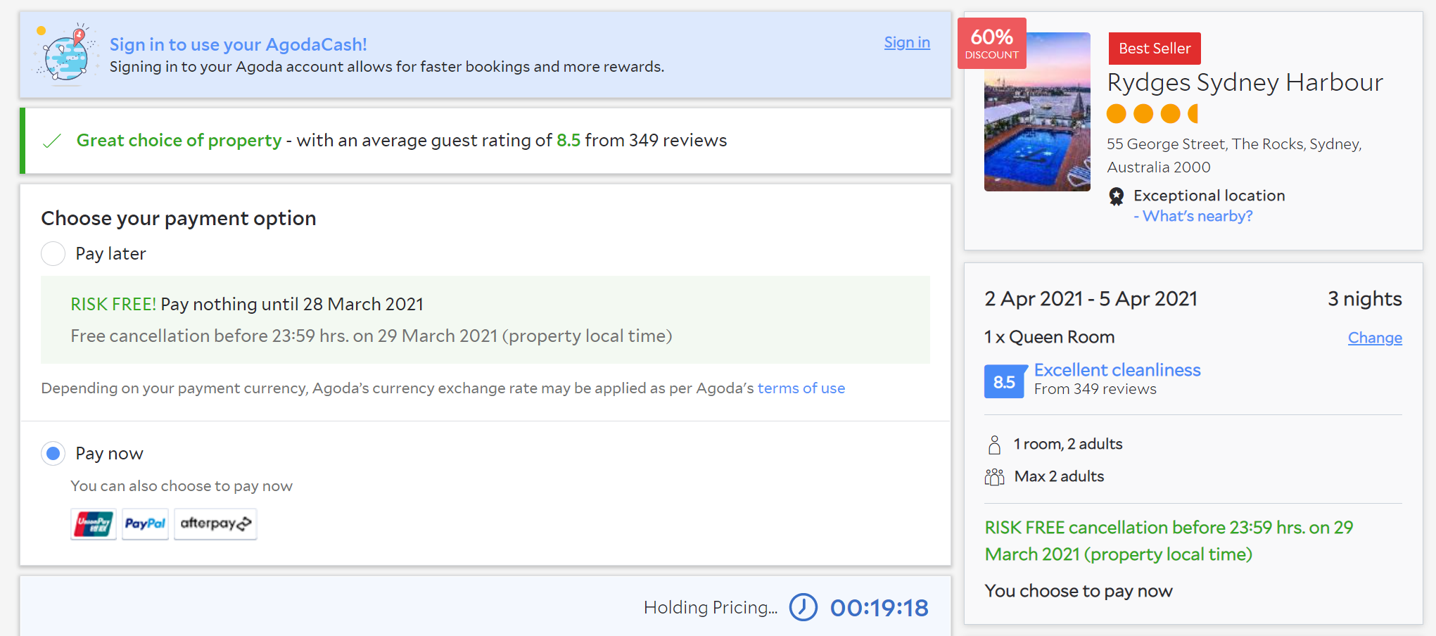This screenshot has height=636, width=1436.
Task: Select the Pay now option
Action: coord(53,453)
